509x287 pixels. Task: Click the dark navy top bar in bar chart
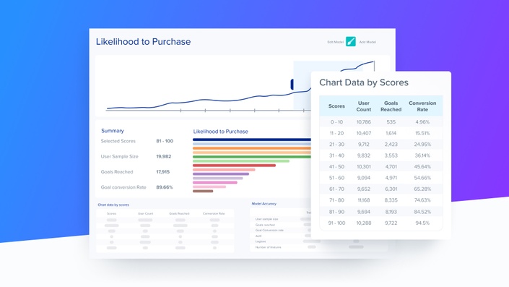click(x=252, y=140)
